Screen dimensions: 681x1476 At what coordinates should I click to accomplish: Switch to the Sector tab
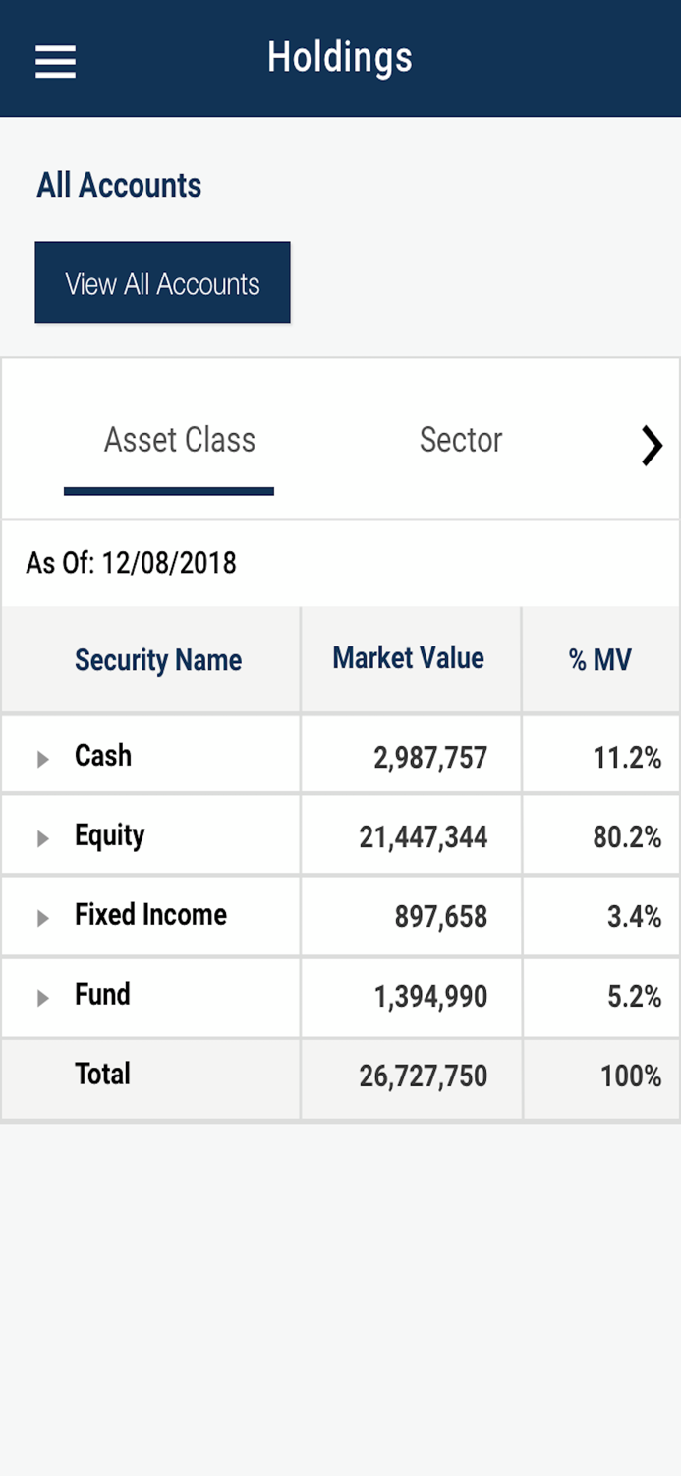point(461,440)
